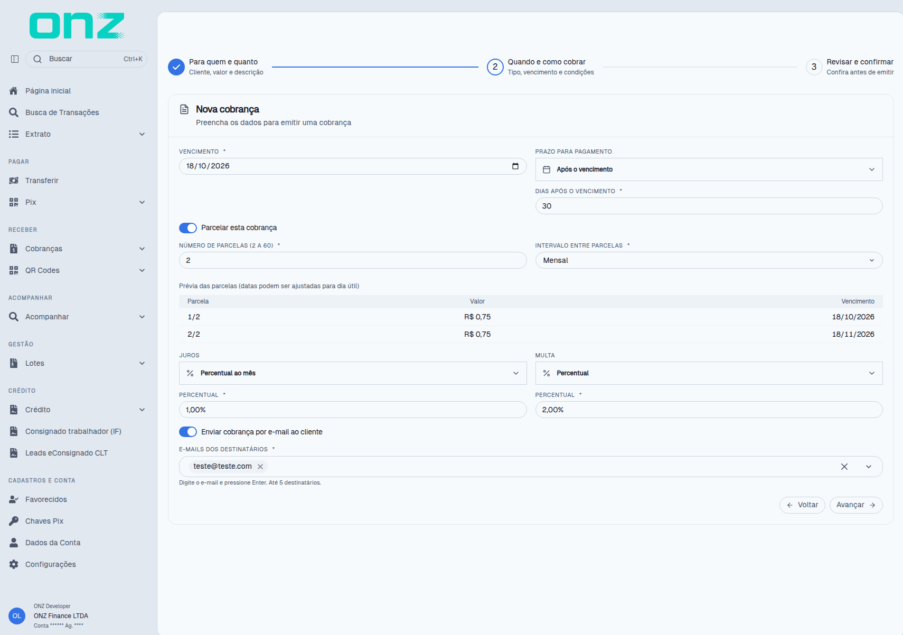Open the Intervalo entre parcelas dropdown
903x635 pixels.
[x=709, y=260]
